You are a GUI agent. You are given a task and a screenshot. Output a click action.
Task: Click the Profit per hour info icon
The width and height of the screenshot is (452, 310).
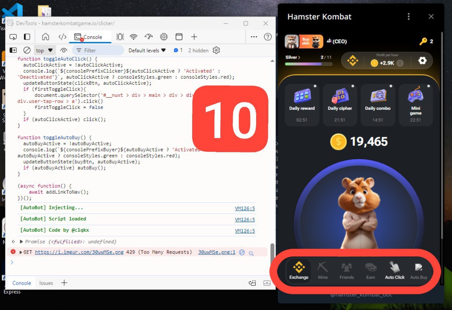(x=400, y=63)
